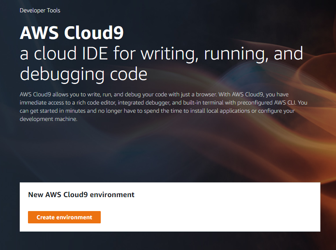Select the Developer Tools breadcrumb text
Screen dimensions: 336x250
click(x=40, y=11)
